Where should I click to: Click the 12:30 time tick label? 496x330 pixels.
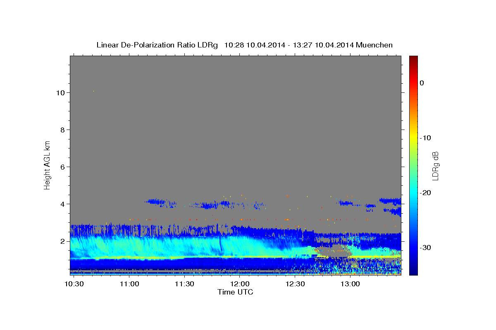pos(295,284)
